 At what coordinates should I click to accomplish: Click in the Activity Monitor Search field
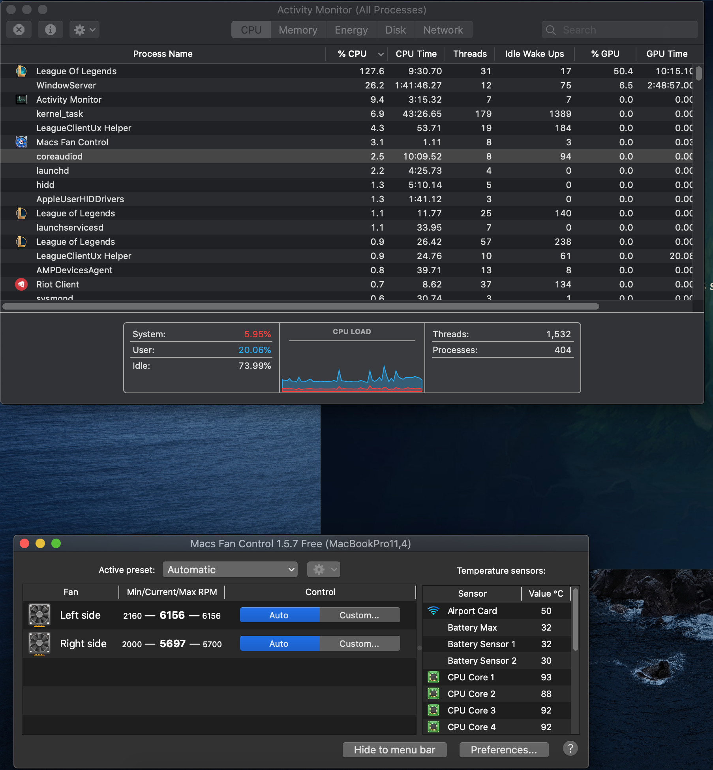(619, 30)
